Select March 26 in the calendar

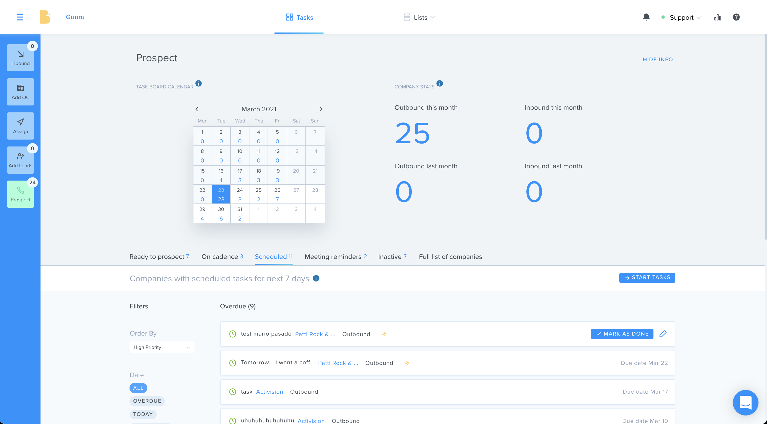(x=277, y=194)
